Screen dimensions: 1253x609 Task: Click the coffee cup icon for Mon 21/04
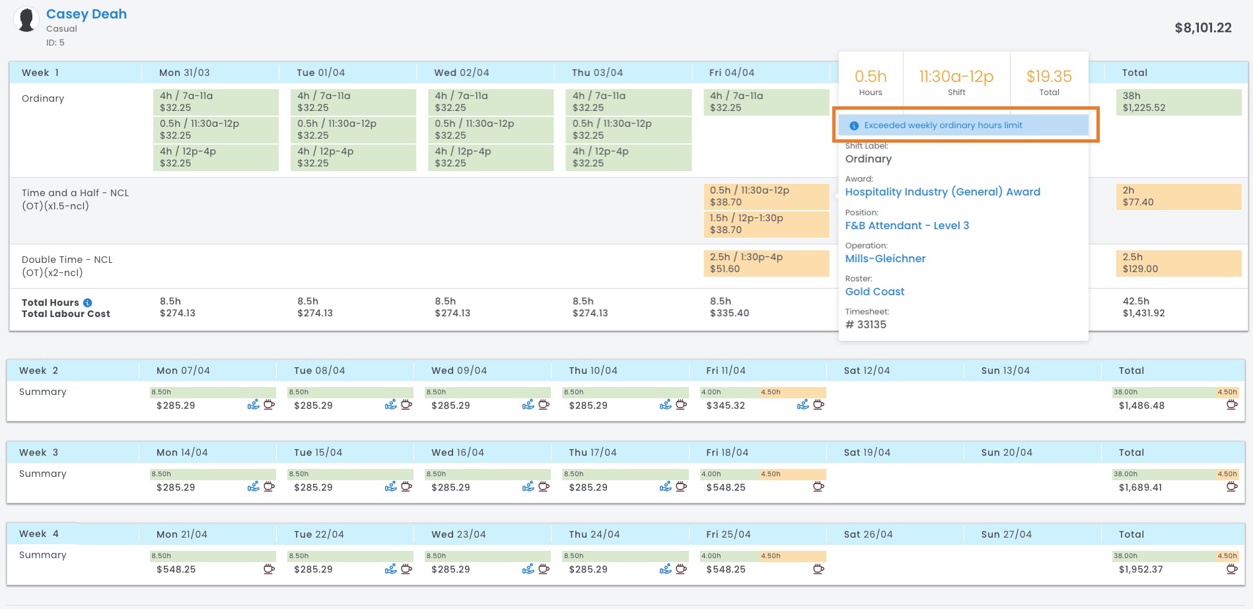point(269,569)
